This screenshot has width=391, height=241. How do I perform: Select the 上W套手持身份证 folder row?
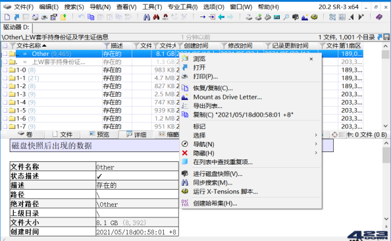(182, 62)
